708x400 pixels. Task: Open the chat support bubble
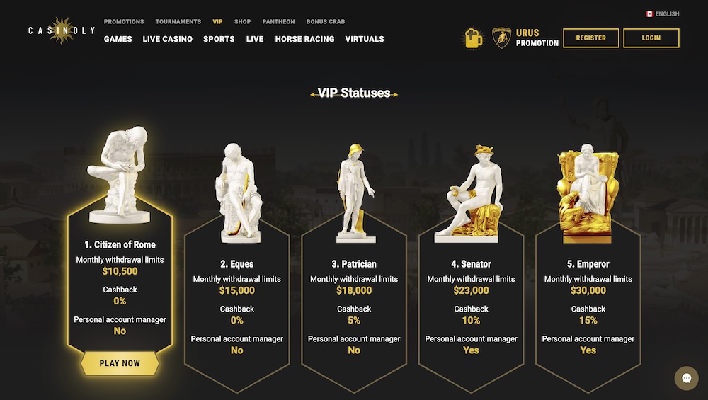[x=686, y=378]
